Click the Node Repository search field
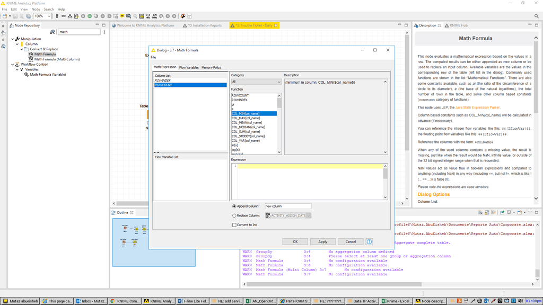 click(79, 32)
